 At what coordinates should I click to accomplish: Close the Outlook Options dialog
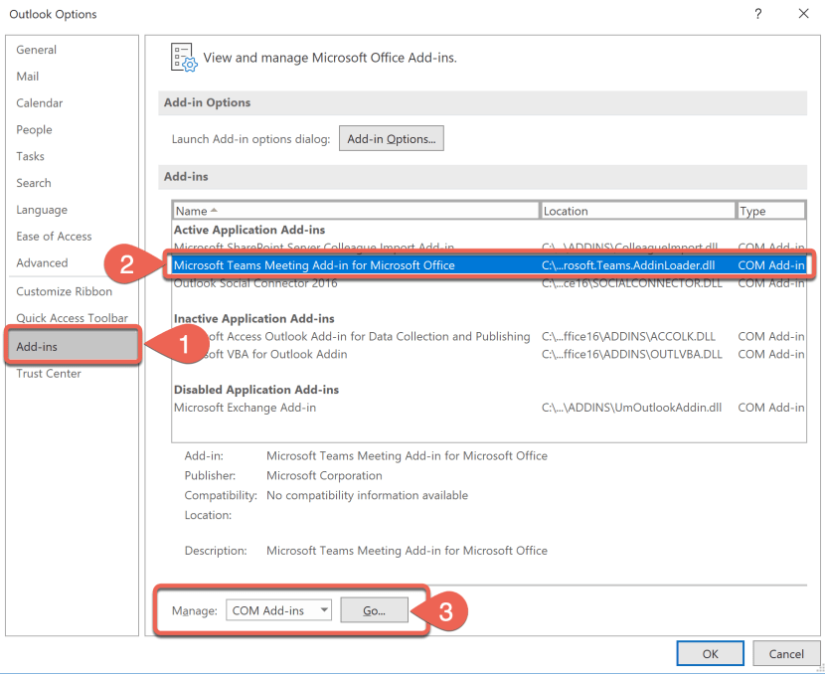[x=803, y=14]
